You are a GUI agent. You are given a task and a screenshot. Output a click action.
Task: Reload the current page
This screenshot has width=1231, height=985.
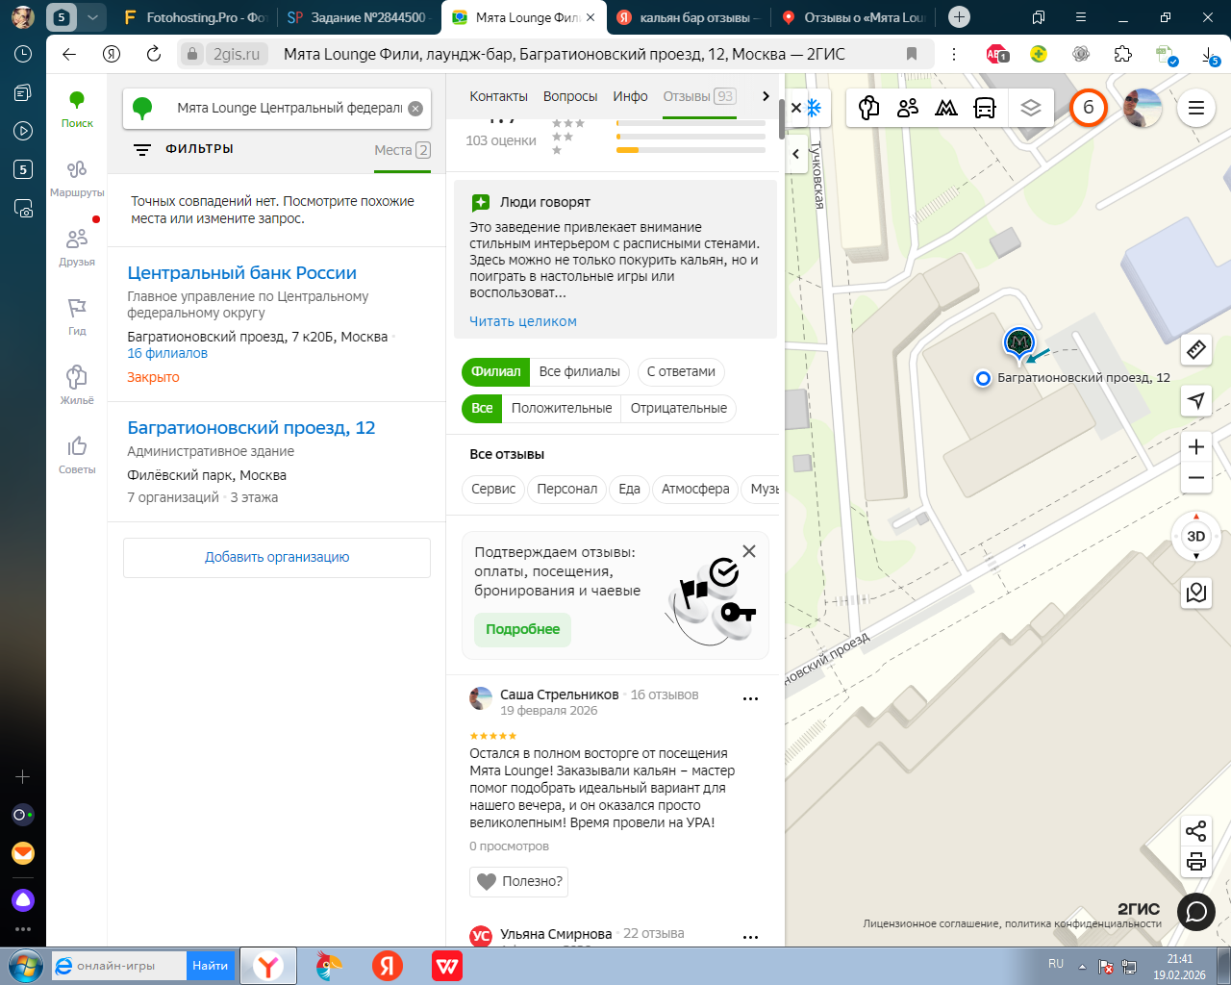tap(154, 54)
